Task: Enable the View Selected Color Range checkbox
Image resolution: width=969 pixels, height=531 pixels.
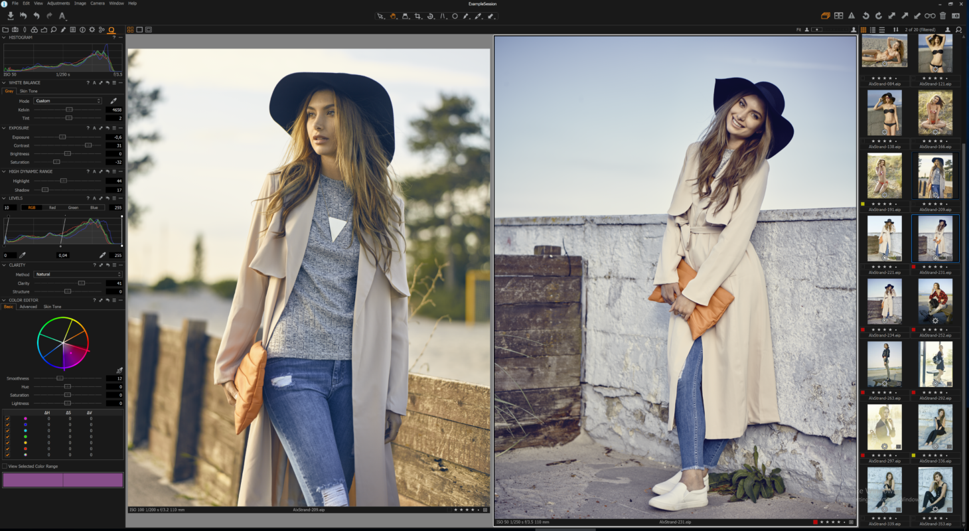Action: [5, 466]
